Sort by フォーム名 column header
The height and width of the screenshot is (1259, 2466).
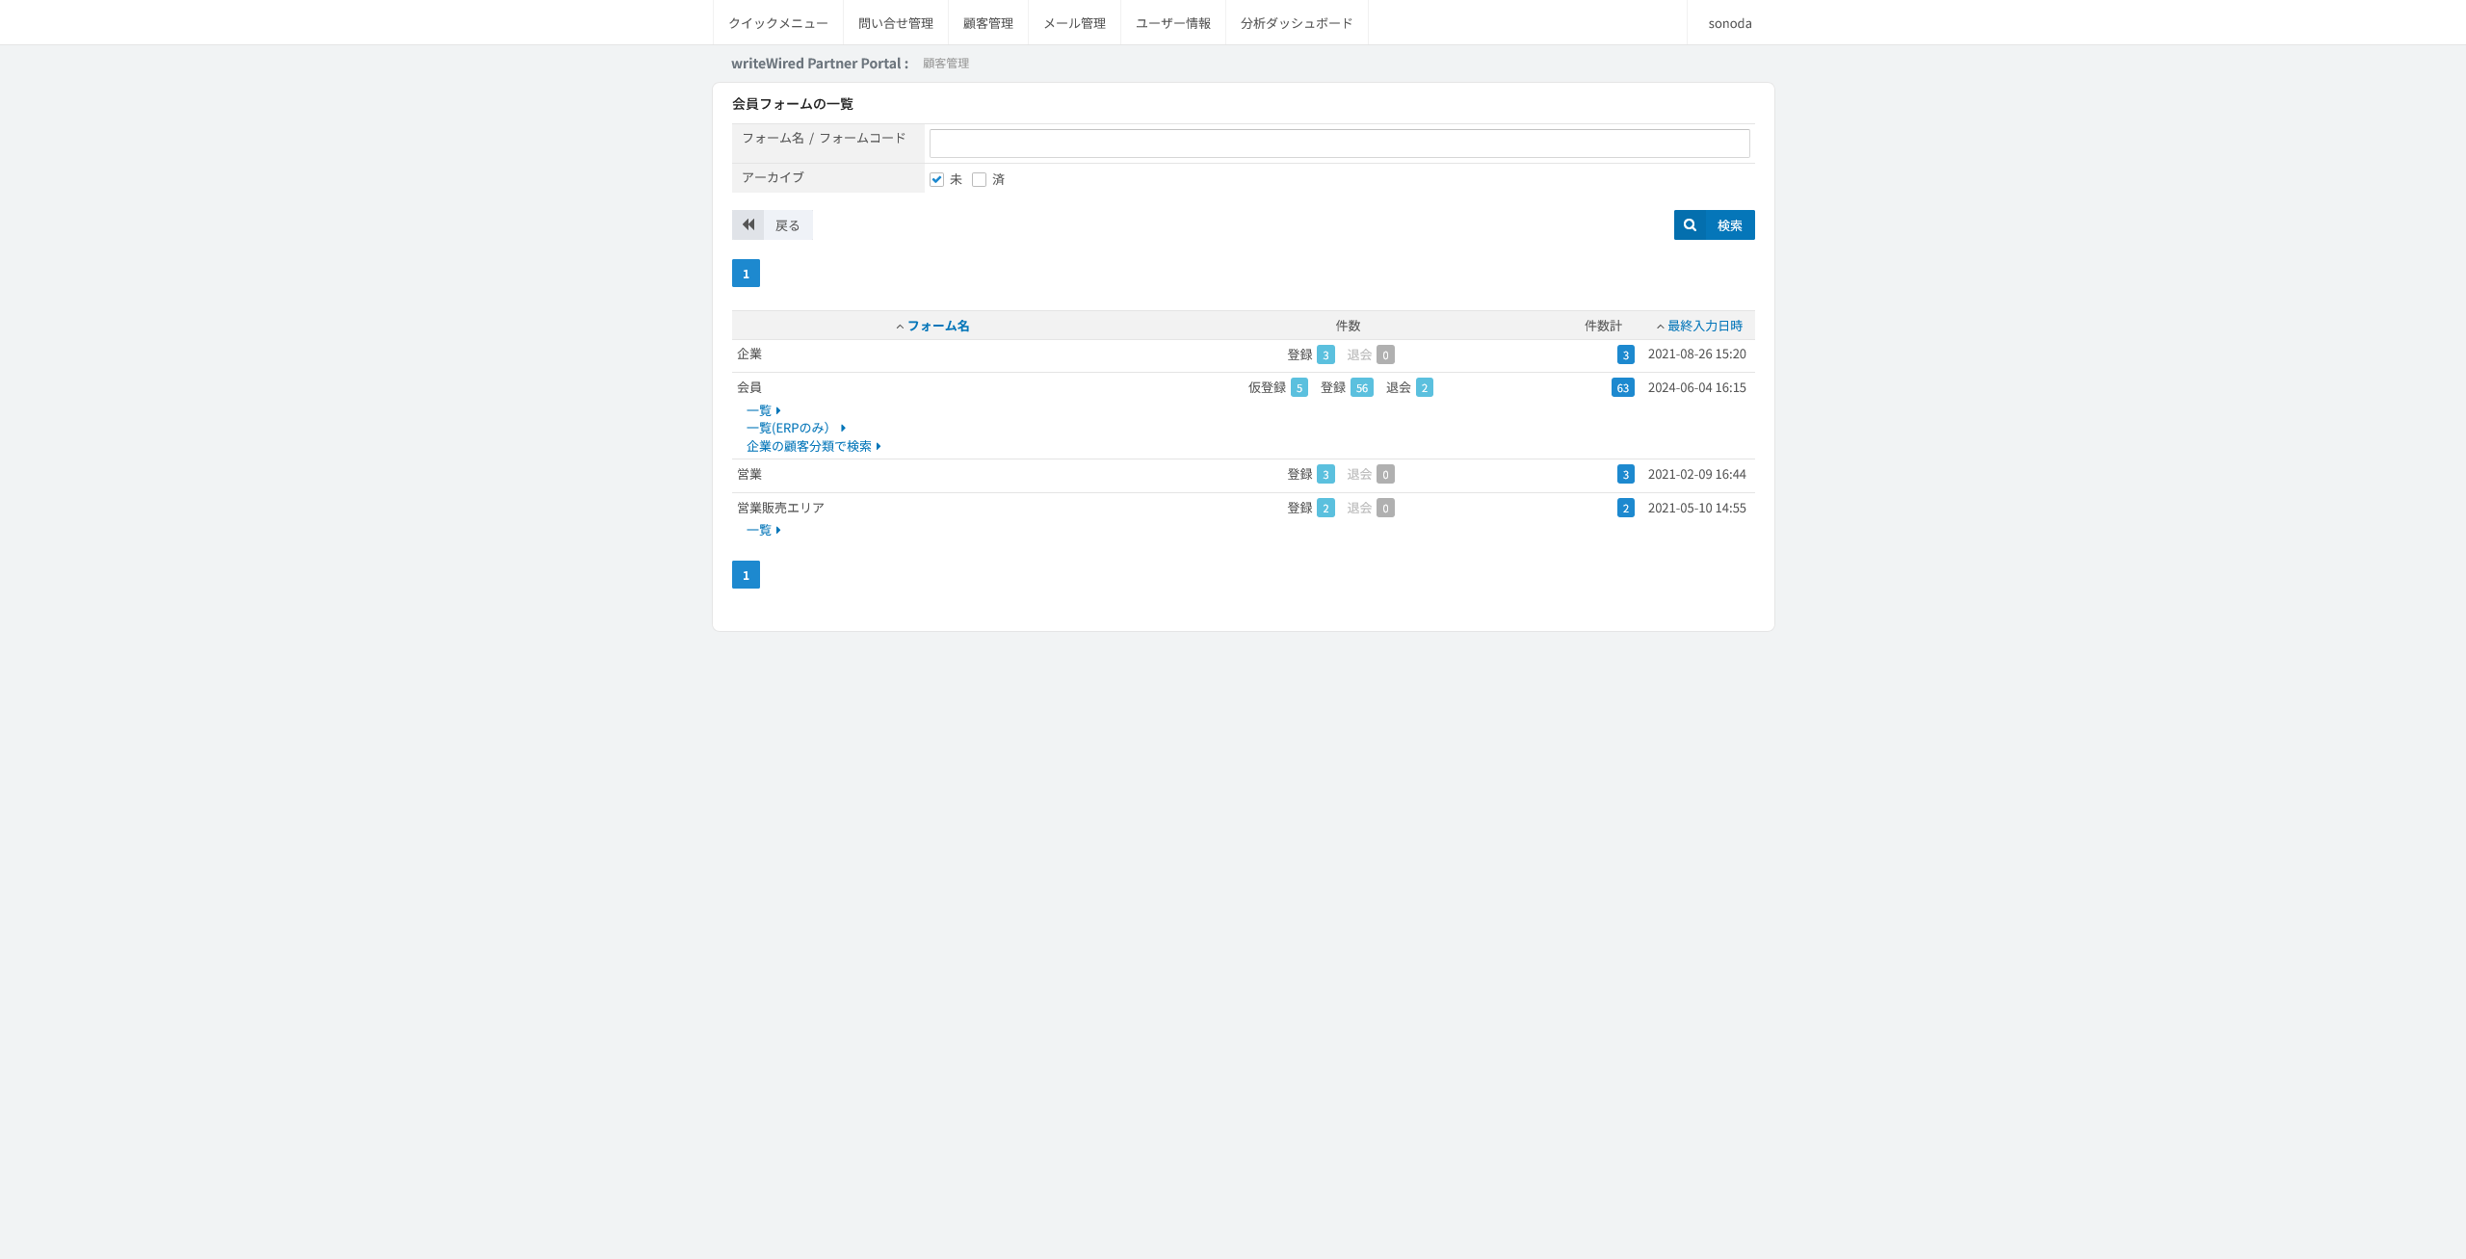937,326
